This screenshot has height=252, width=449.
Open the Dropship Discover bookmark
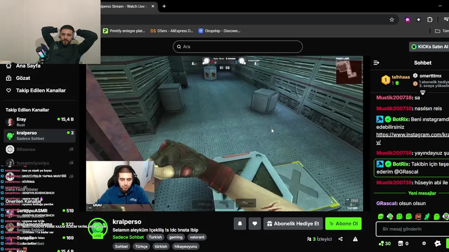(220, 31)
